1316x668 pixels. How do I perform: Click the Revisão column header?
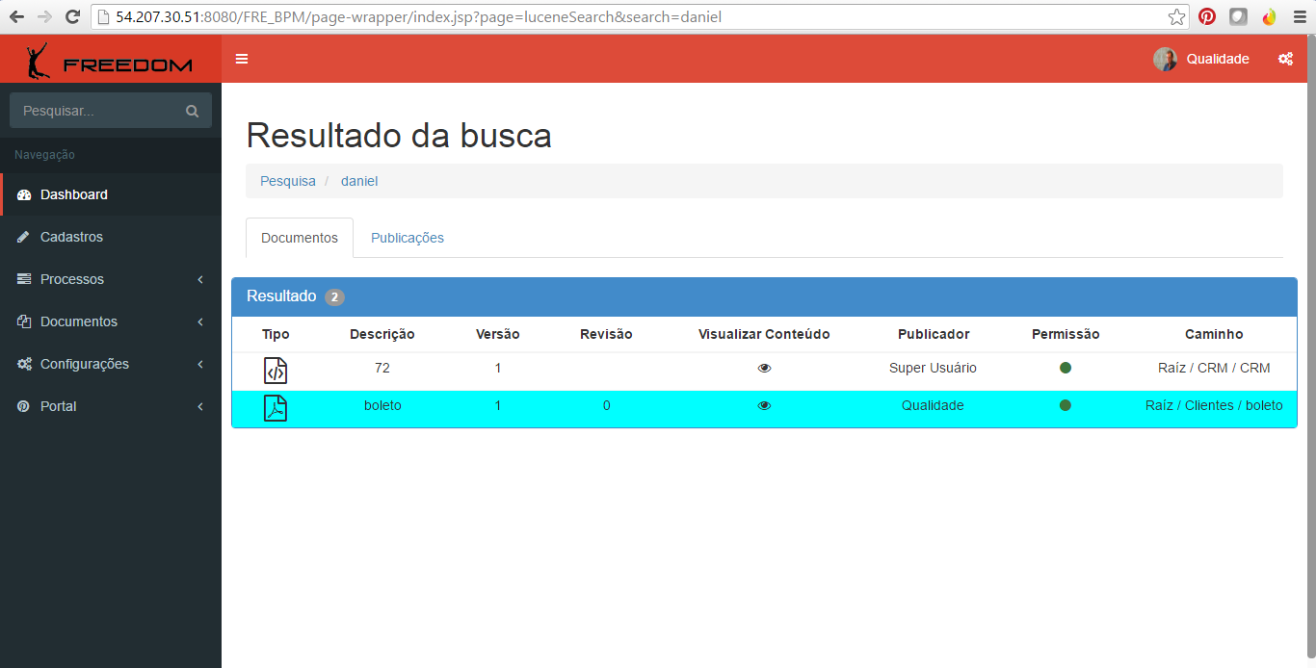click(606, 334)
